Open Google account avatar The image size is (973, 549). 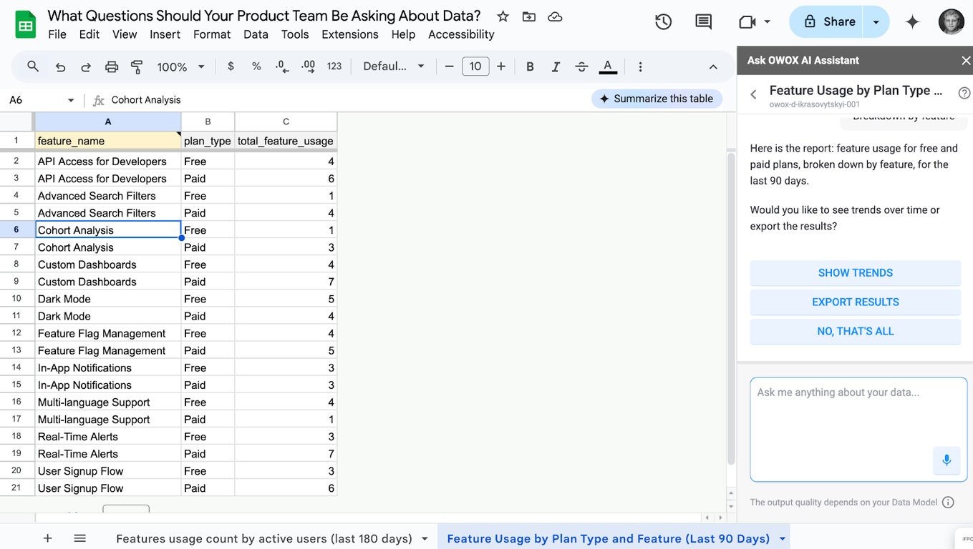952,21
